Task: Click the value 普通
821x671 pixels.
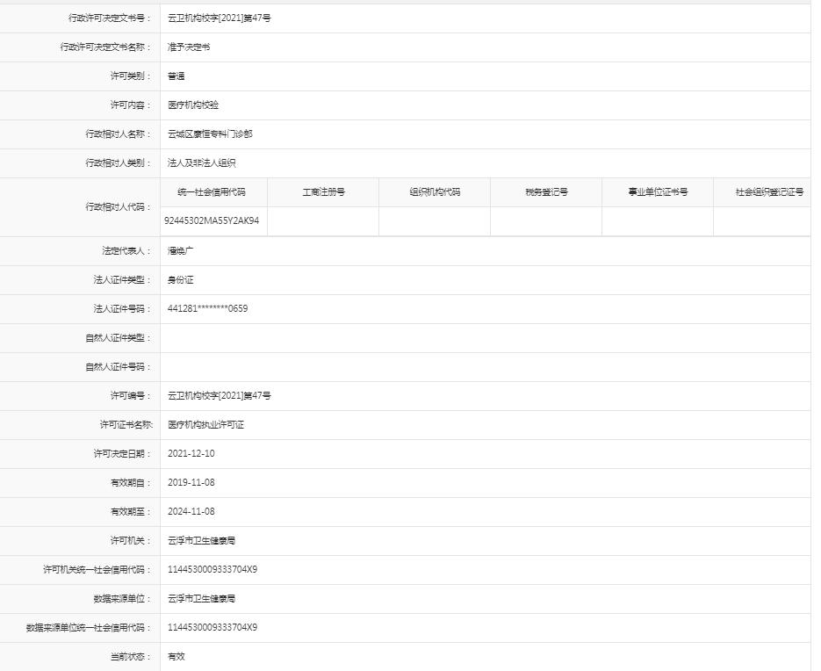Action: [x=176, y=76]
